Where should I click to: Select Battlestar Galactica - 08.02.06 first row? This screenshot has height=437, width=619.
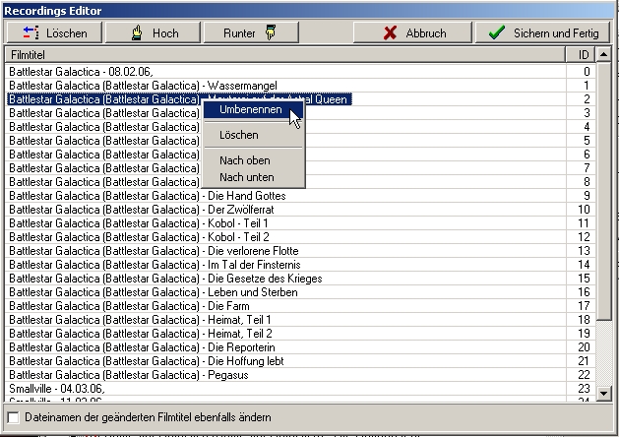click(x=79, y=72)
